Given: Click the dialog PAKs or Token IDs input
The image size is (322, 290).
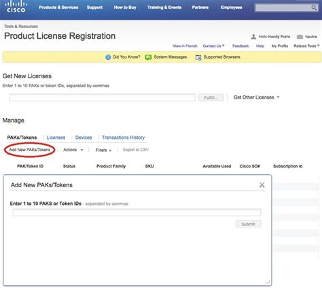Looking at the screenshot, I should [137, 212].
